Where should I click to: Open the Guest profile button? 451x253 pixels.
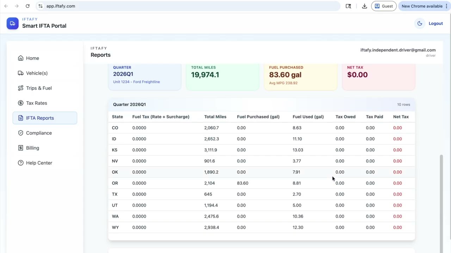[x=384, y=6]
